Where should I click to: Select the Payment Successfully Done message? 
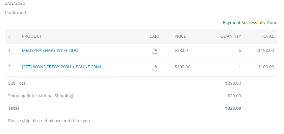click(250, 23)
